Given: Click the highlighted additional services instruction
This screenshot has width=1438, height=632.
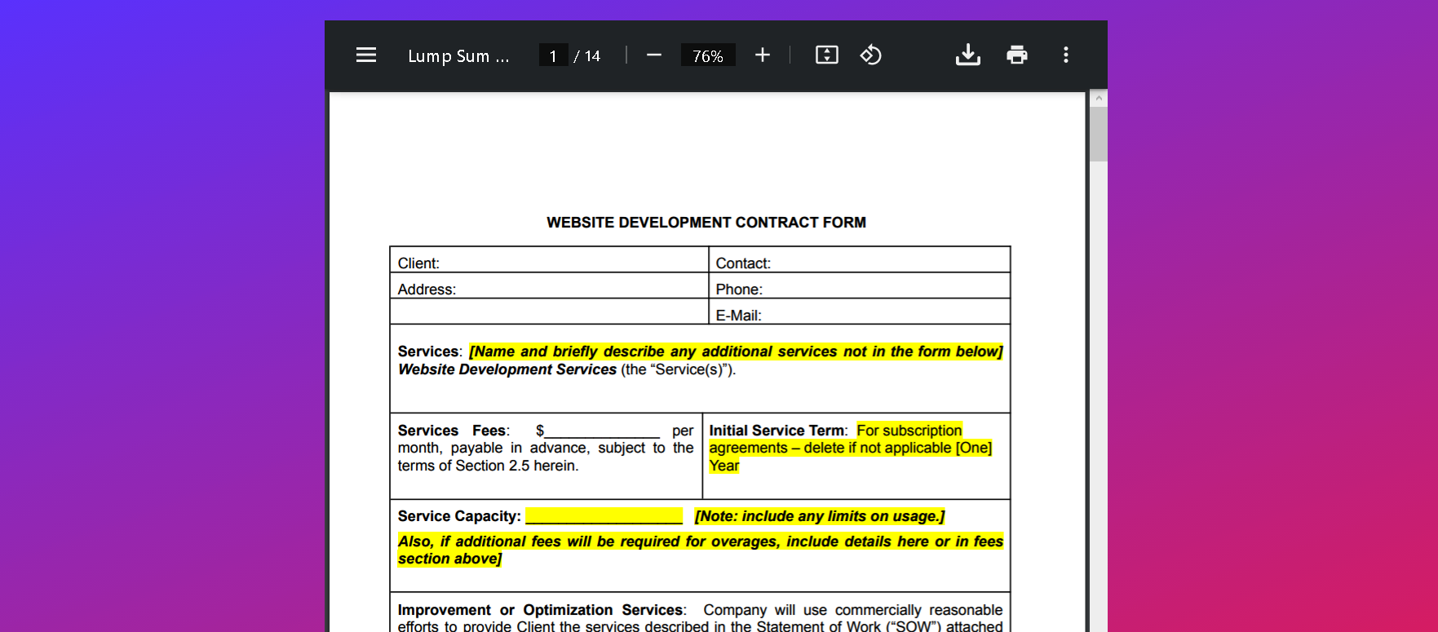Looking at the screenshot, I should coord(736,351).
